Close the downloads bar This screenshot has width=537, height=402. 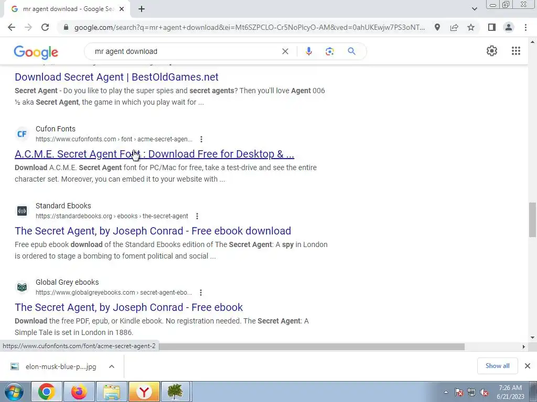pos(528,366)
